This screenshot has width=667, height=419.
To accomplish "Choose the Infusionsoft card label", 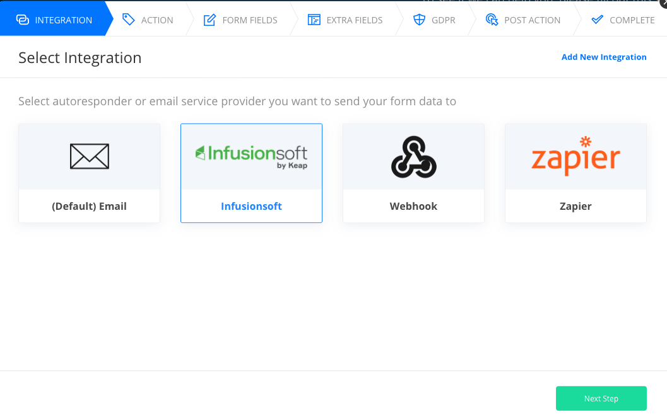I will pos(251,206).
